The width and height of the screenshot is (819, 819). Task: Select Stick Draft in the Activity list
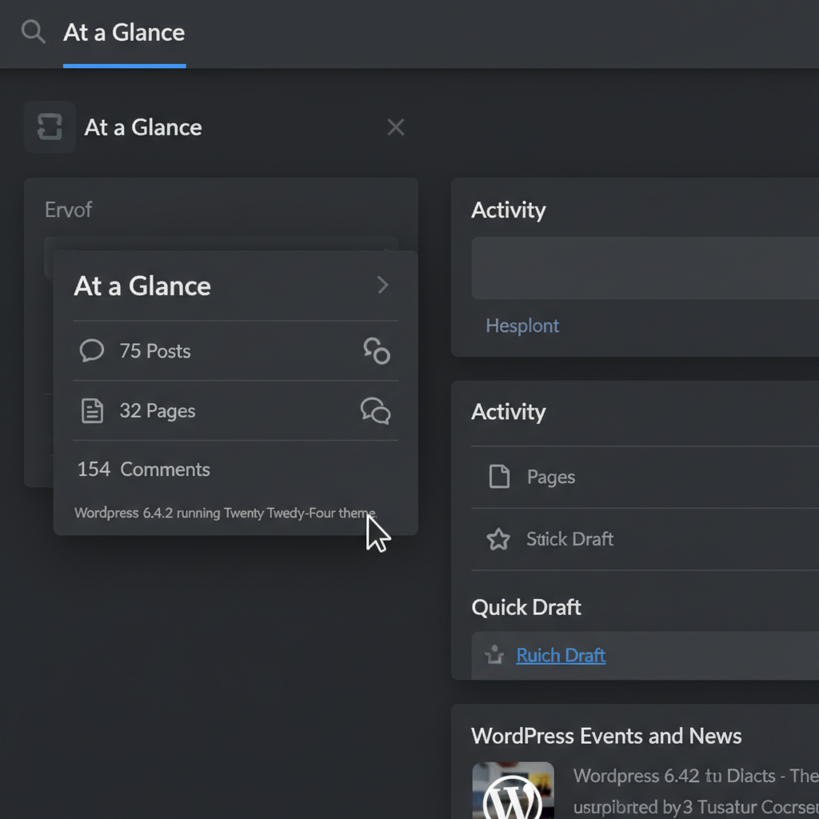click(x=569, y=539)
